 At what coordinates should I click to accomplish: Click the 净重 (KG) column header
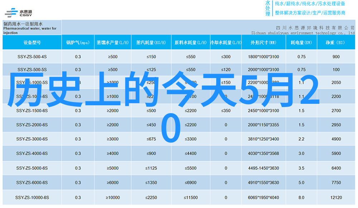point(335,42)
